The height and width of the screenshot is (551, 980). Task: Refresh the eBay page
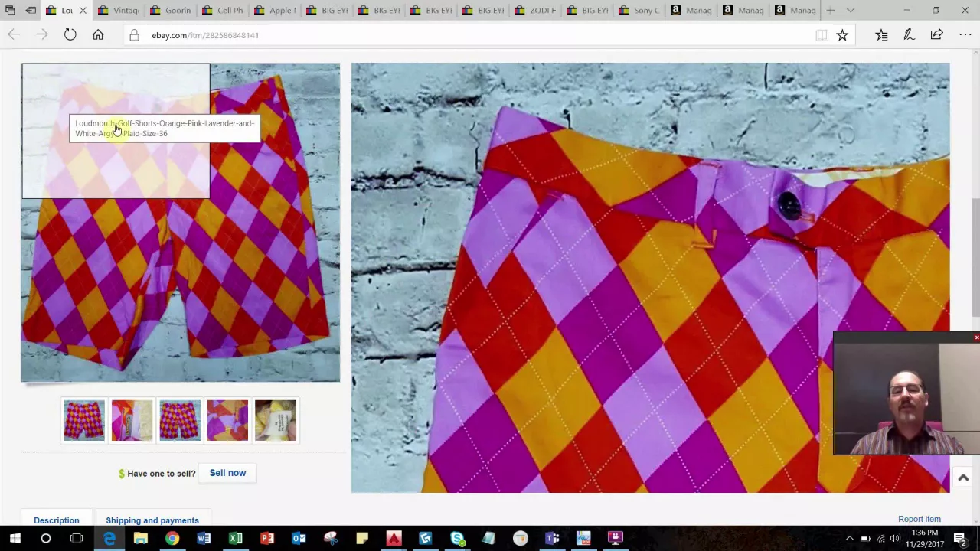[70, 34]
